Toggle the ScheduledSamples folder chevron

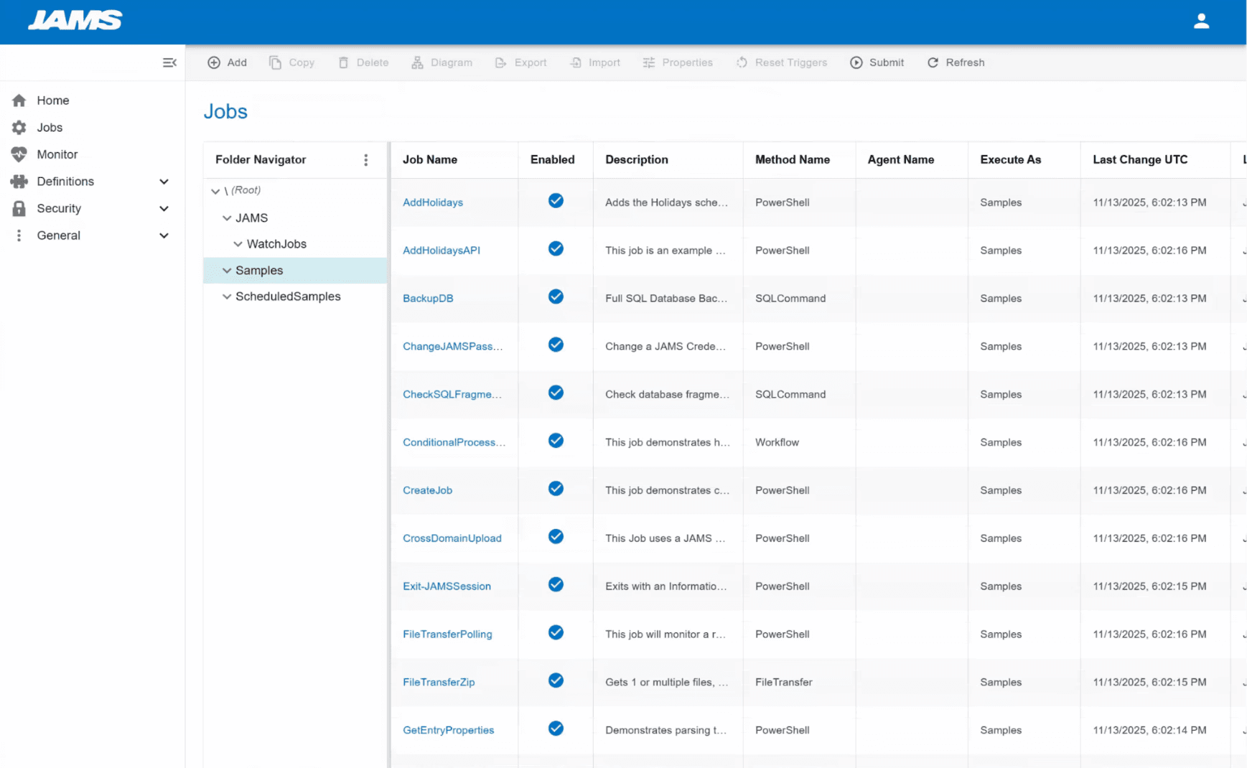227,296
